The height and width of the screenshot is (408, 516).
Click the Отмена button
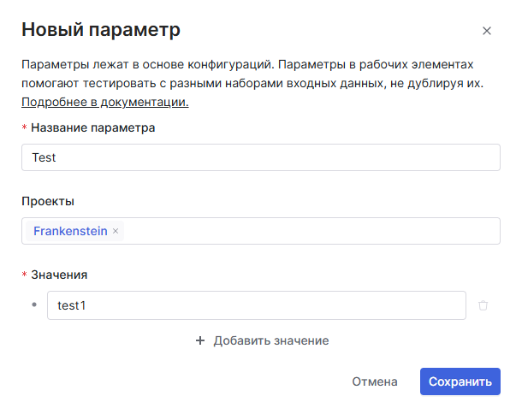coord(375,381)
